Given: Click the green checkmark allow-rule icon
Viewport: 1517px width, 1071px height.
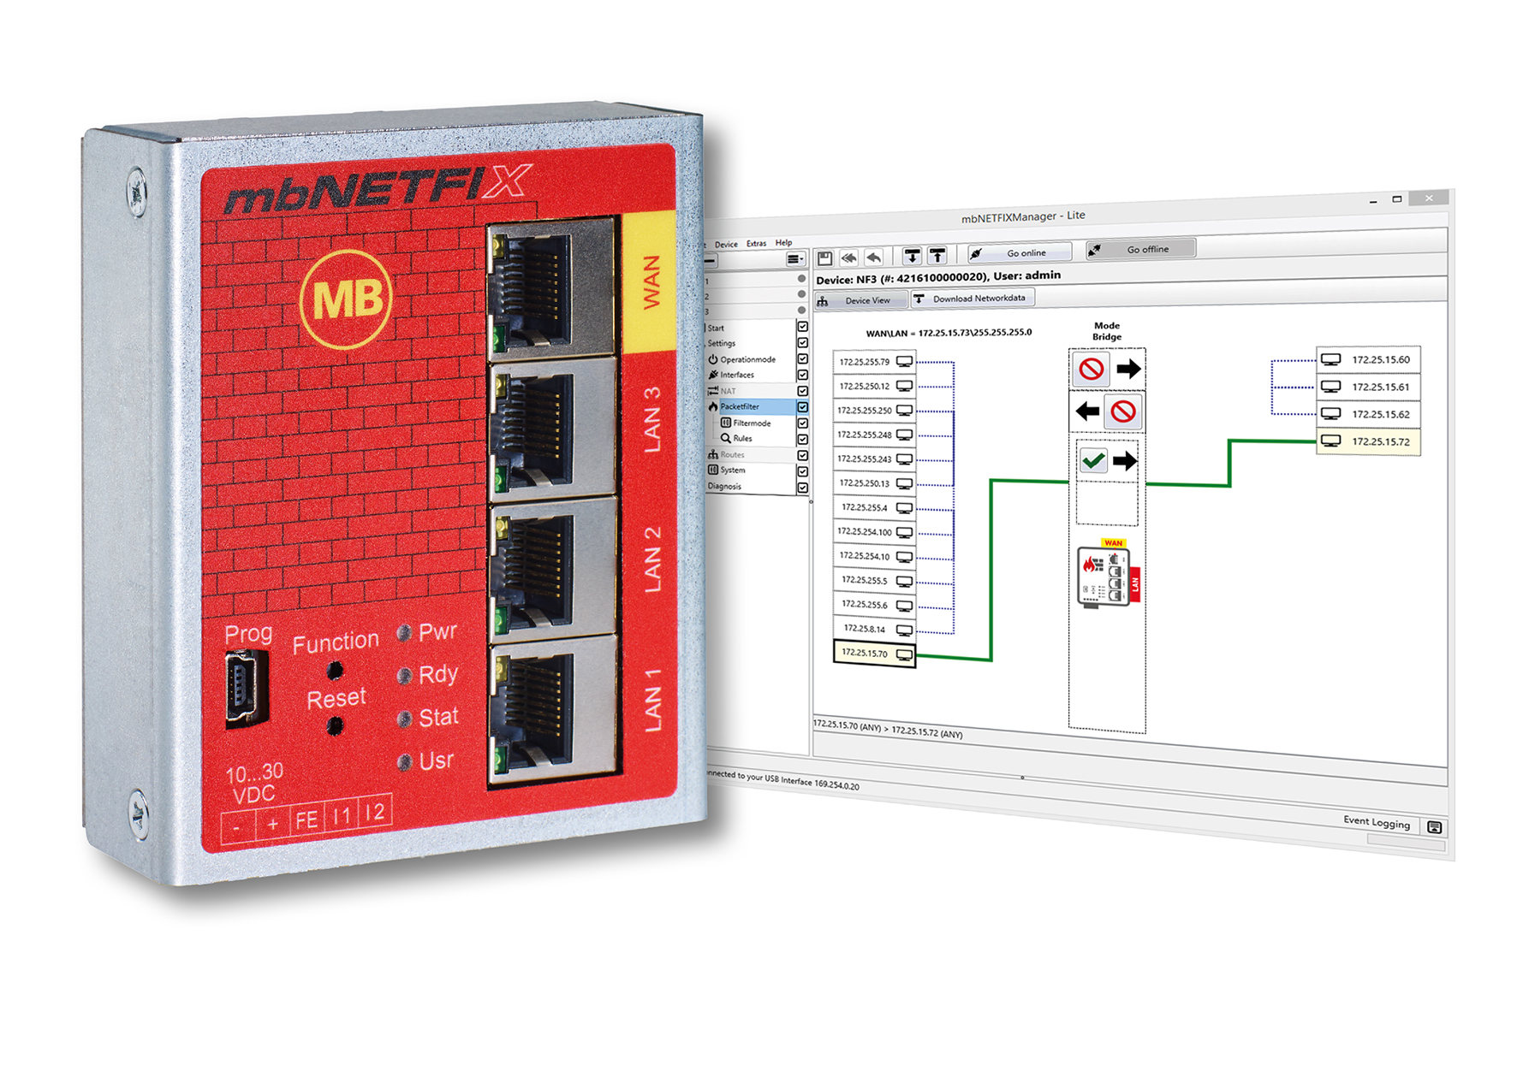Looking at the screenshot, I should pos(1093,459).
